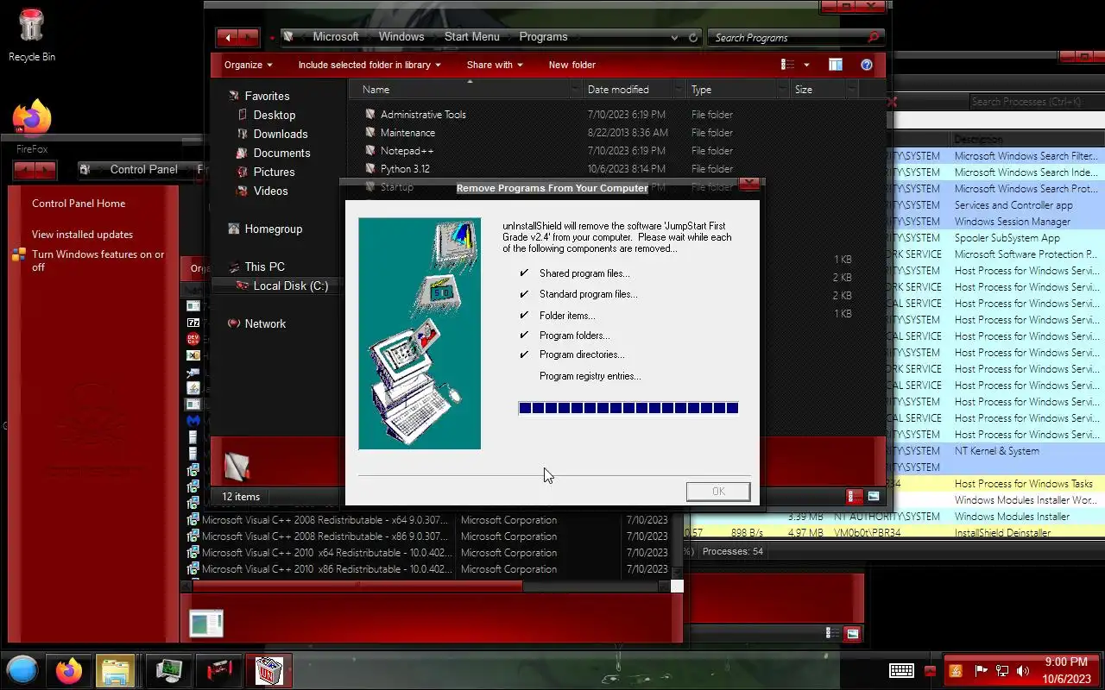
Task: Click the 9:00 PM clock in tray
Action: [1066, 662]
